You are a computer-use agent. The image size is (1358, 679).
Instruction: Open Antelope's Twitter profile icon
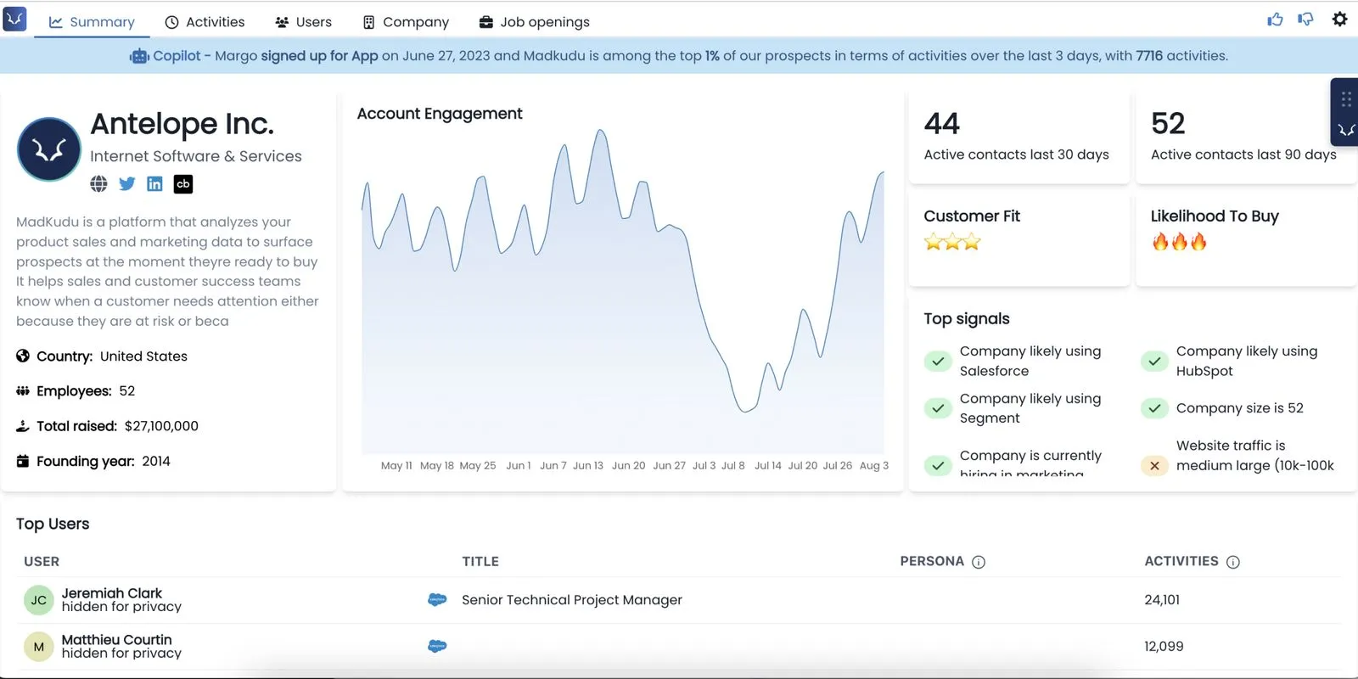(x=127, y=184)
